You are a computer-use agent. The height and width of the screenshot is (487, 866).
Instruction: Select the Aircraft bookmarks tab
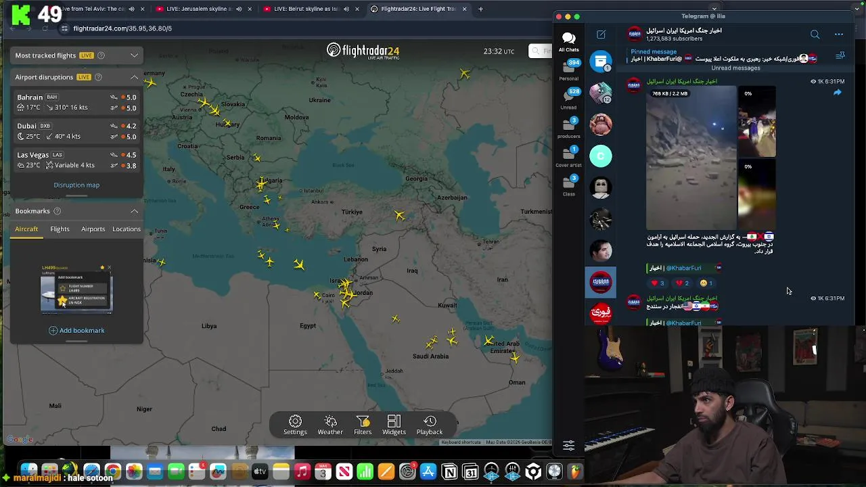(x=26, y=229)
